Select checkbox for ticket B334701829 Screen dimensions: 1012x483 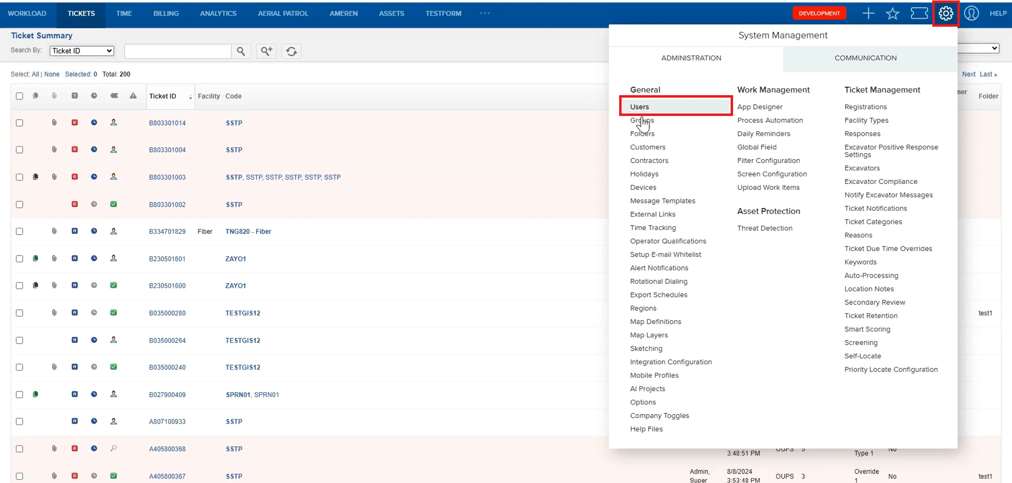point(19,231)
